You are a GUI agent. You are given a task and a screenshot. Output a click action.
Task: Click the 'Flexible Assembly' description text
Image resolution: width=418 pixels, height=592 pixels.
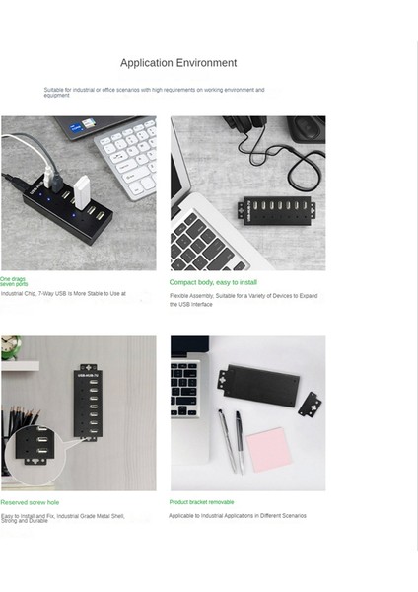tap(244, 300)
